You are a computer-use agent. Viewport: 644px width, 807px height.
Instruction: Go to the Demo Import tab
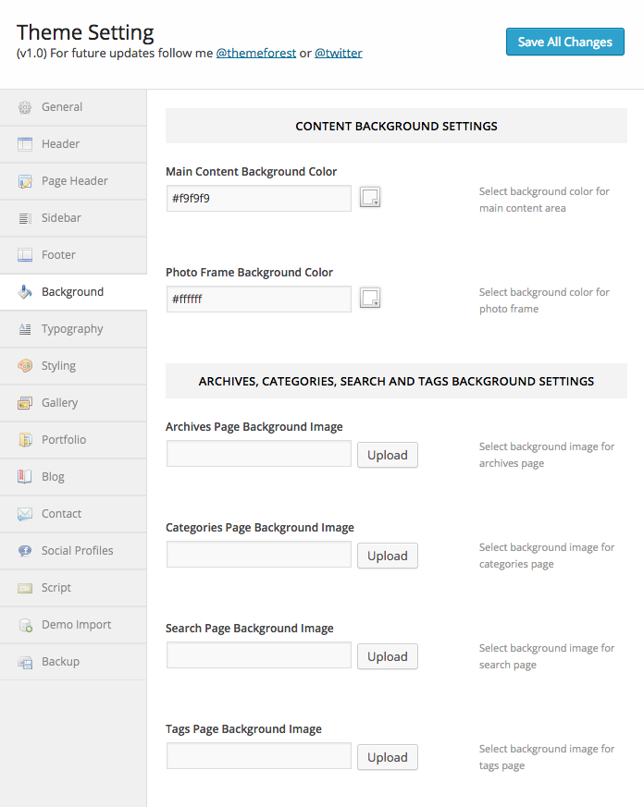point(76,625)
